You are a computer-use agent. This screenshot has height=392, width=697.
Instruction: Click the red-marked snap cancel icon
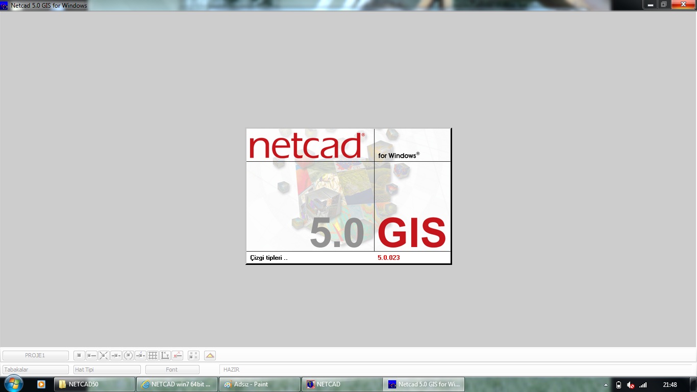pos(177,355)
